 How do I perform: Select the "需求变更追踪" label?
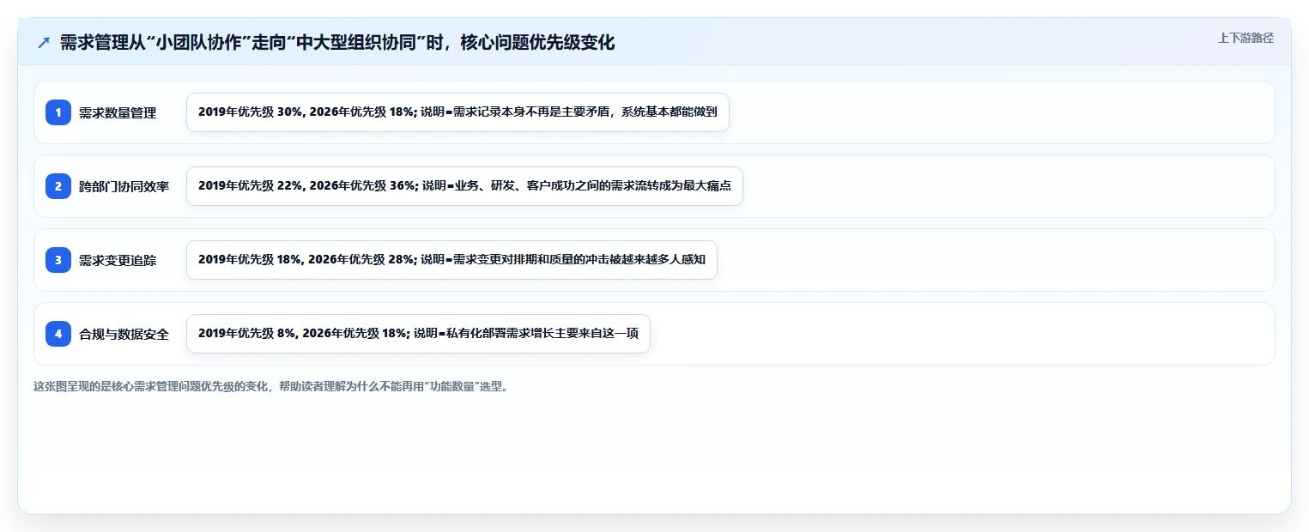click(118, 260)
